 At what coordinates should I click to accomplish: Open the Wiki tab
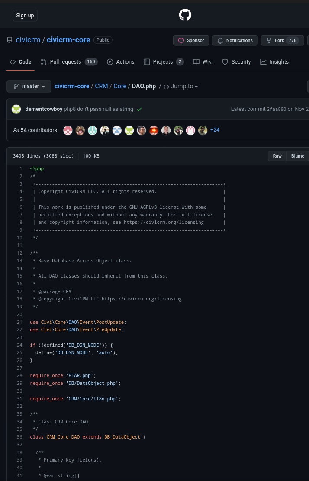pyautogui.click(x=203, y=61)
